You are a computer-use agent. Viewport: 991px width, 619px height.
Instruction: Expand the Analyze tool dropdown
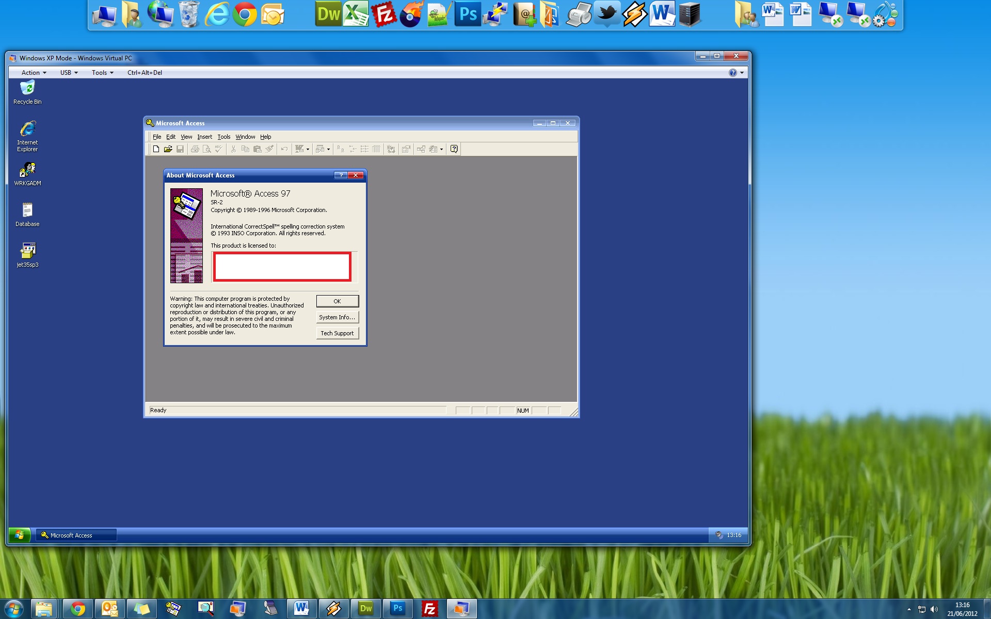[328, 149]
